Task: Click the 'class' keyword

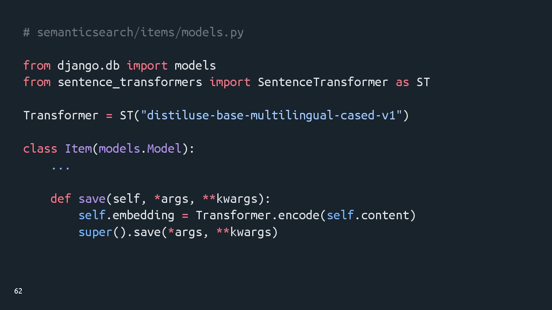Action: click(40, 148)
